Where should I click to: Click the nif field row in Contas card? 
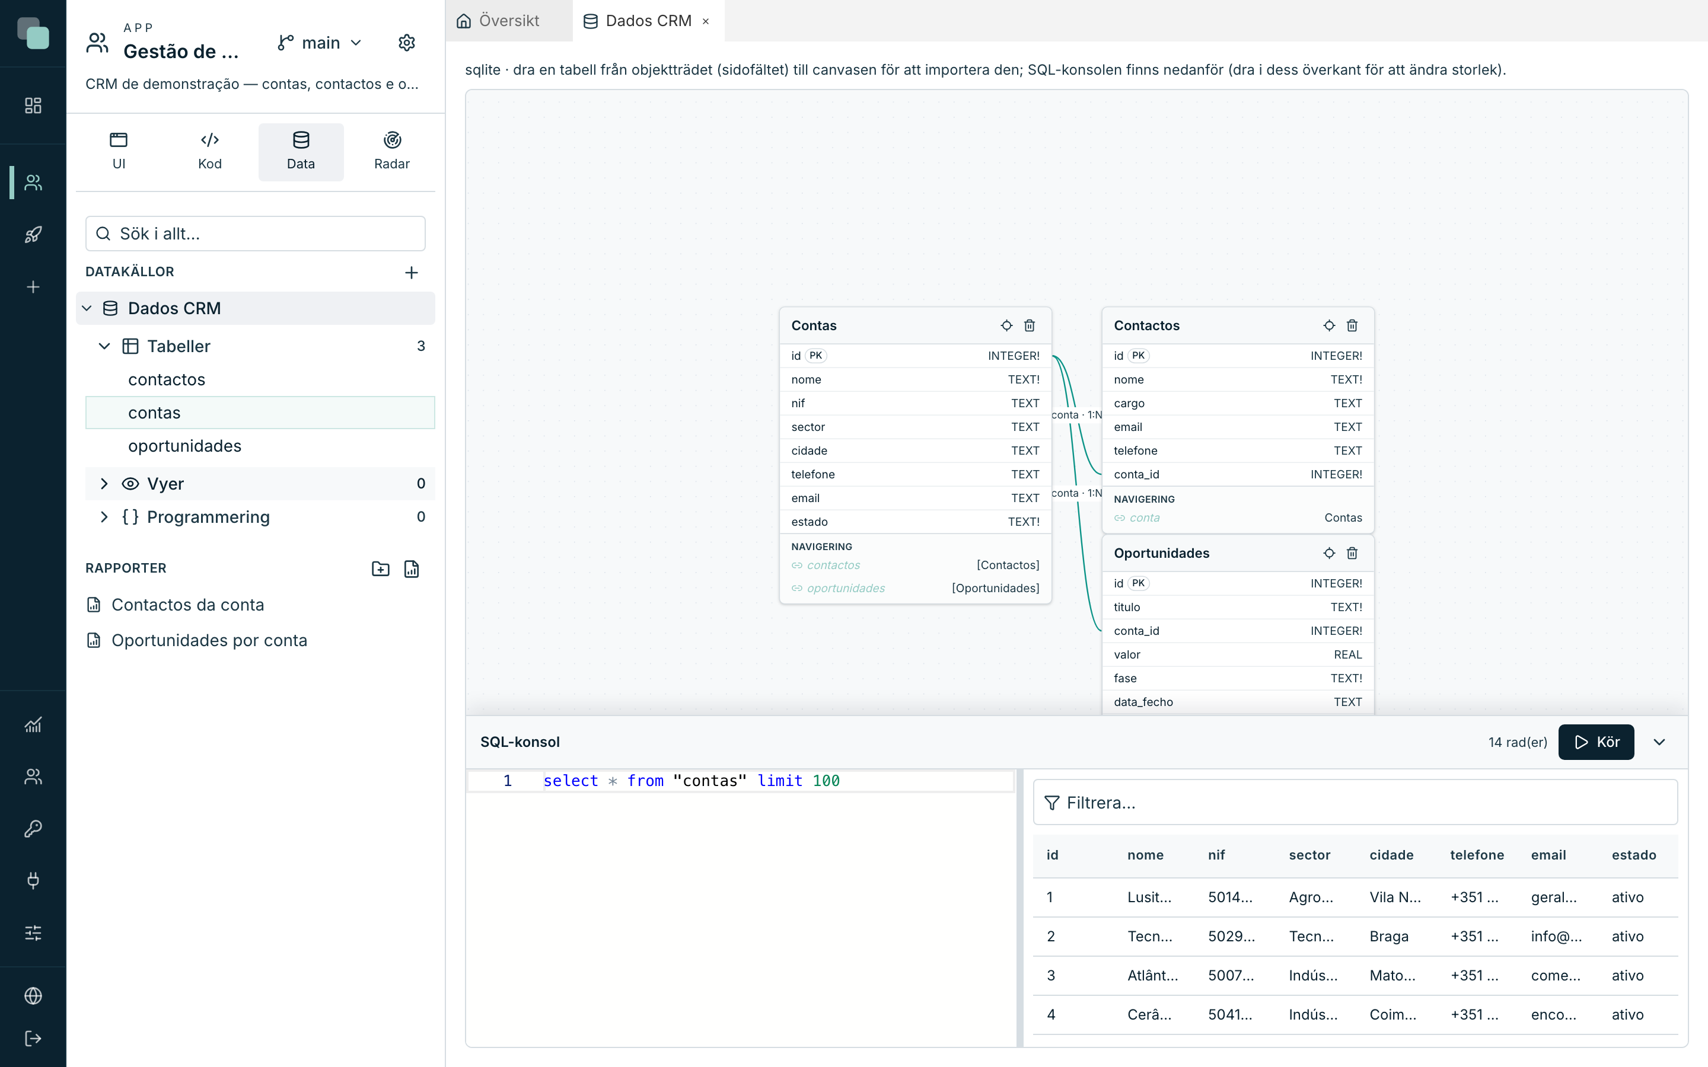click(914, 403)
